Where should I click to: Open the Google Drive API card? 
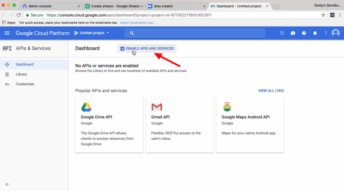click(x=109, y=125)
